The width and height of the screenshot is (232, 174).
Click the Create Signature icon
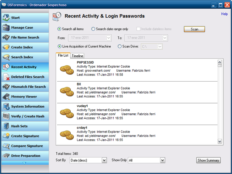6,136
